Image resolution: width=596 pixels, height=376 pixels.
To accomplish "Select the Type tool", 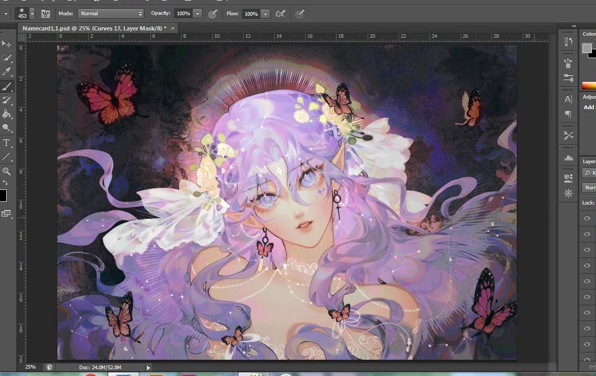I will (6, 143).
